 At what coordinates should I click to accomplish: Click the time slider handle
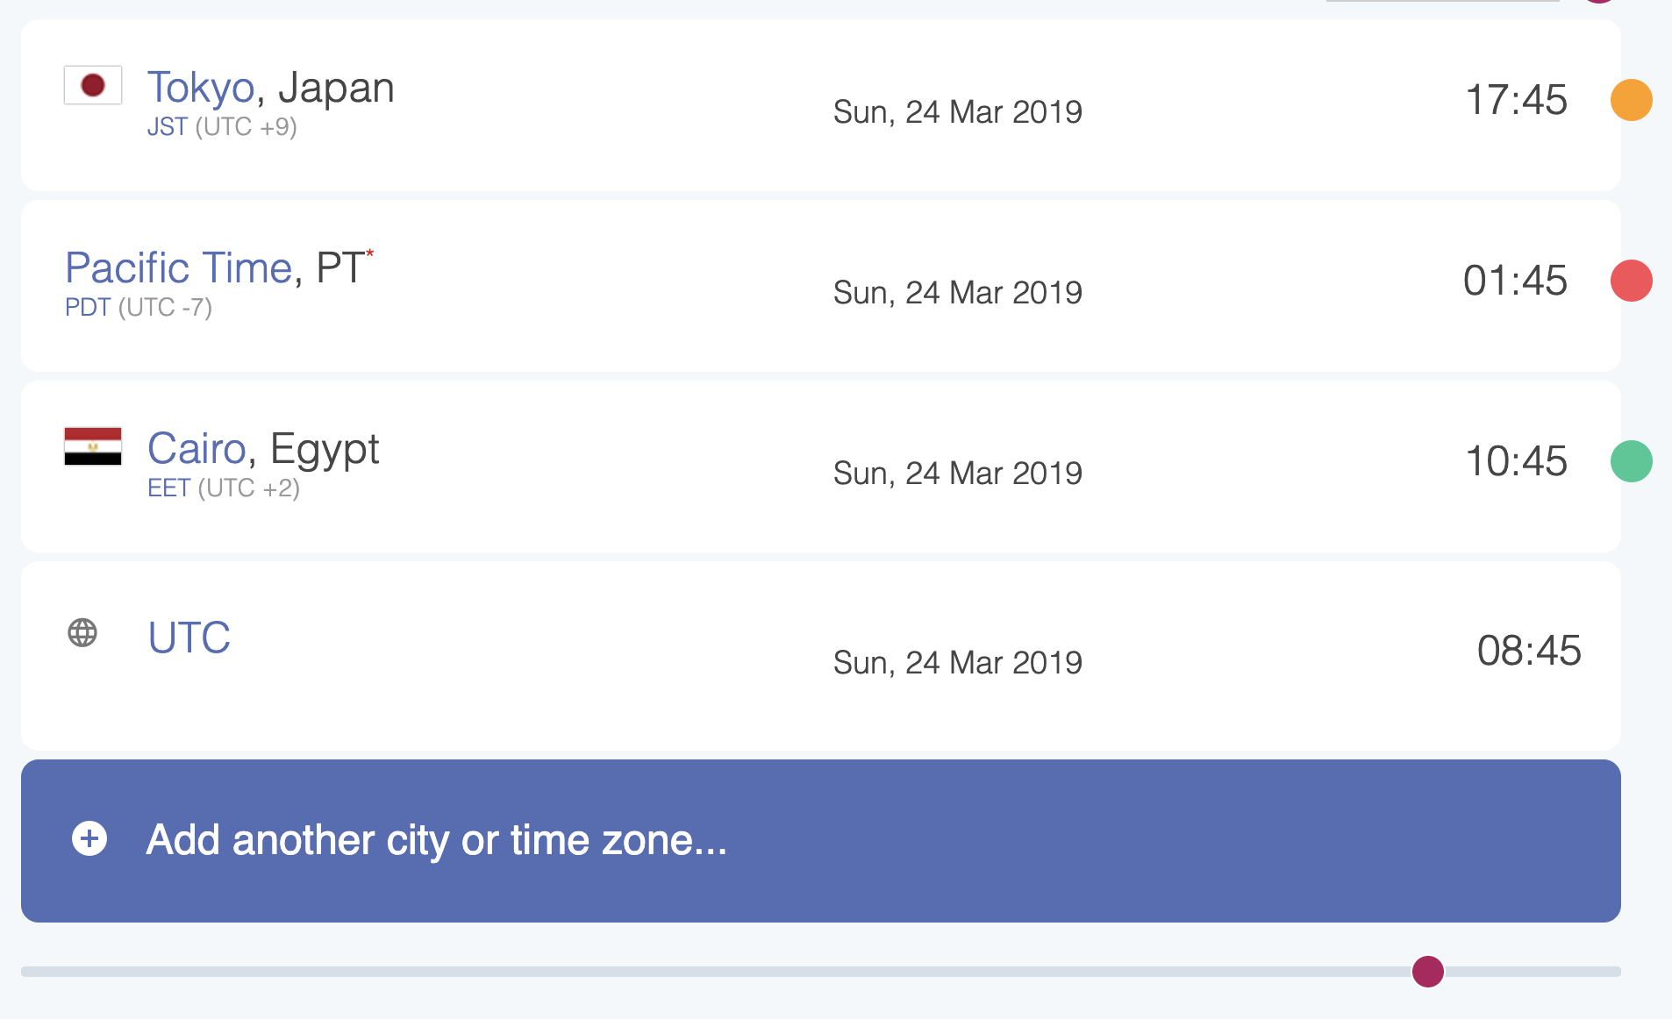[1427, 972]
